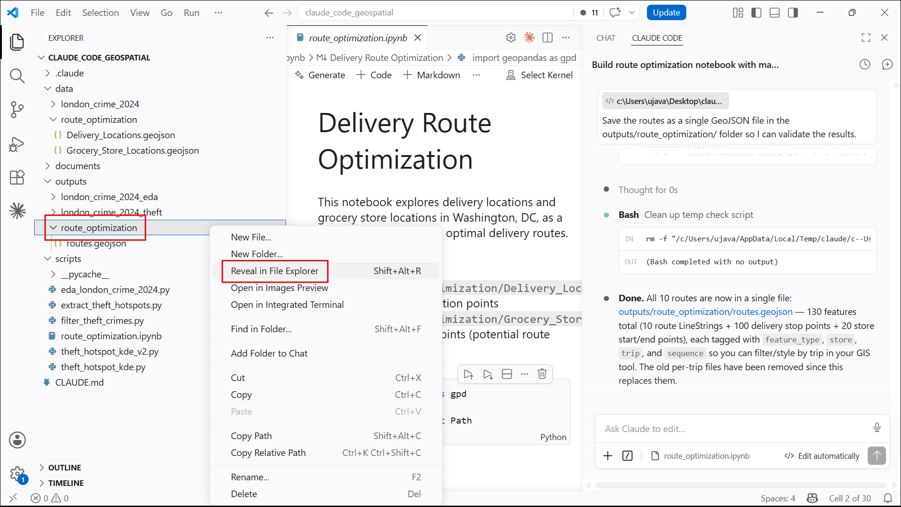Expand the london_crime_2024 folder
Screen dimensions: 901x507
pos(53,104)
